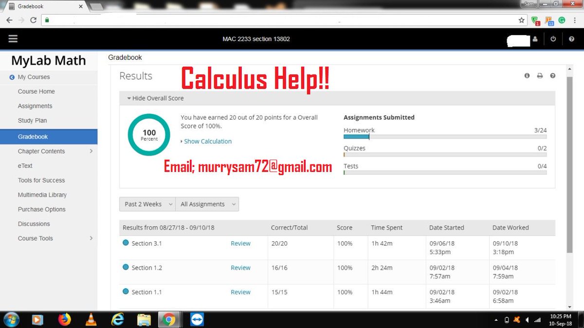Click the Quizzes progress bar
This screenshot has height=328, width=584.
coord(445,155)
